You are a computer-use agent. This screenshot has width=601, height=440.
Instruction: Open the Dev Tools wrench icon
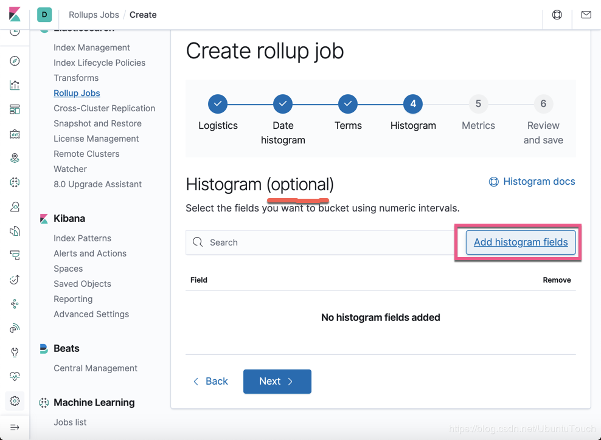pos(15,352)
